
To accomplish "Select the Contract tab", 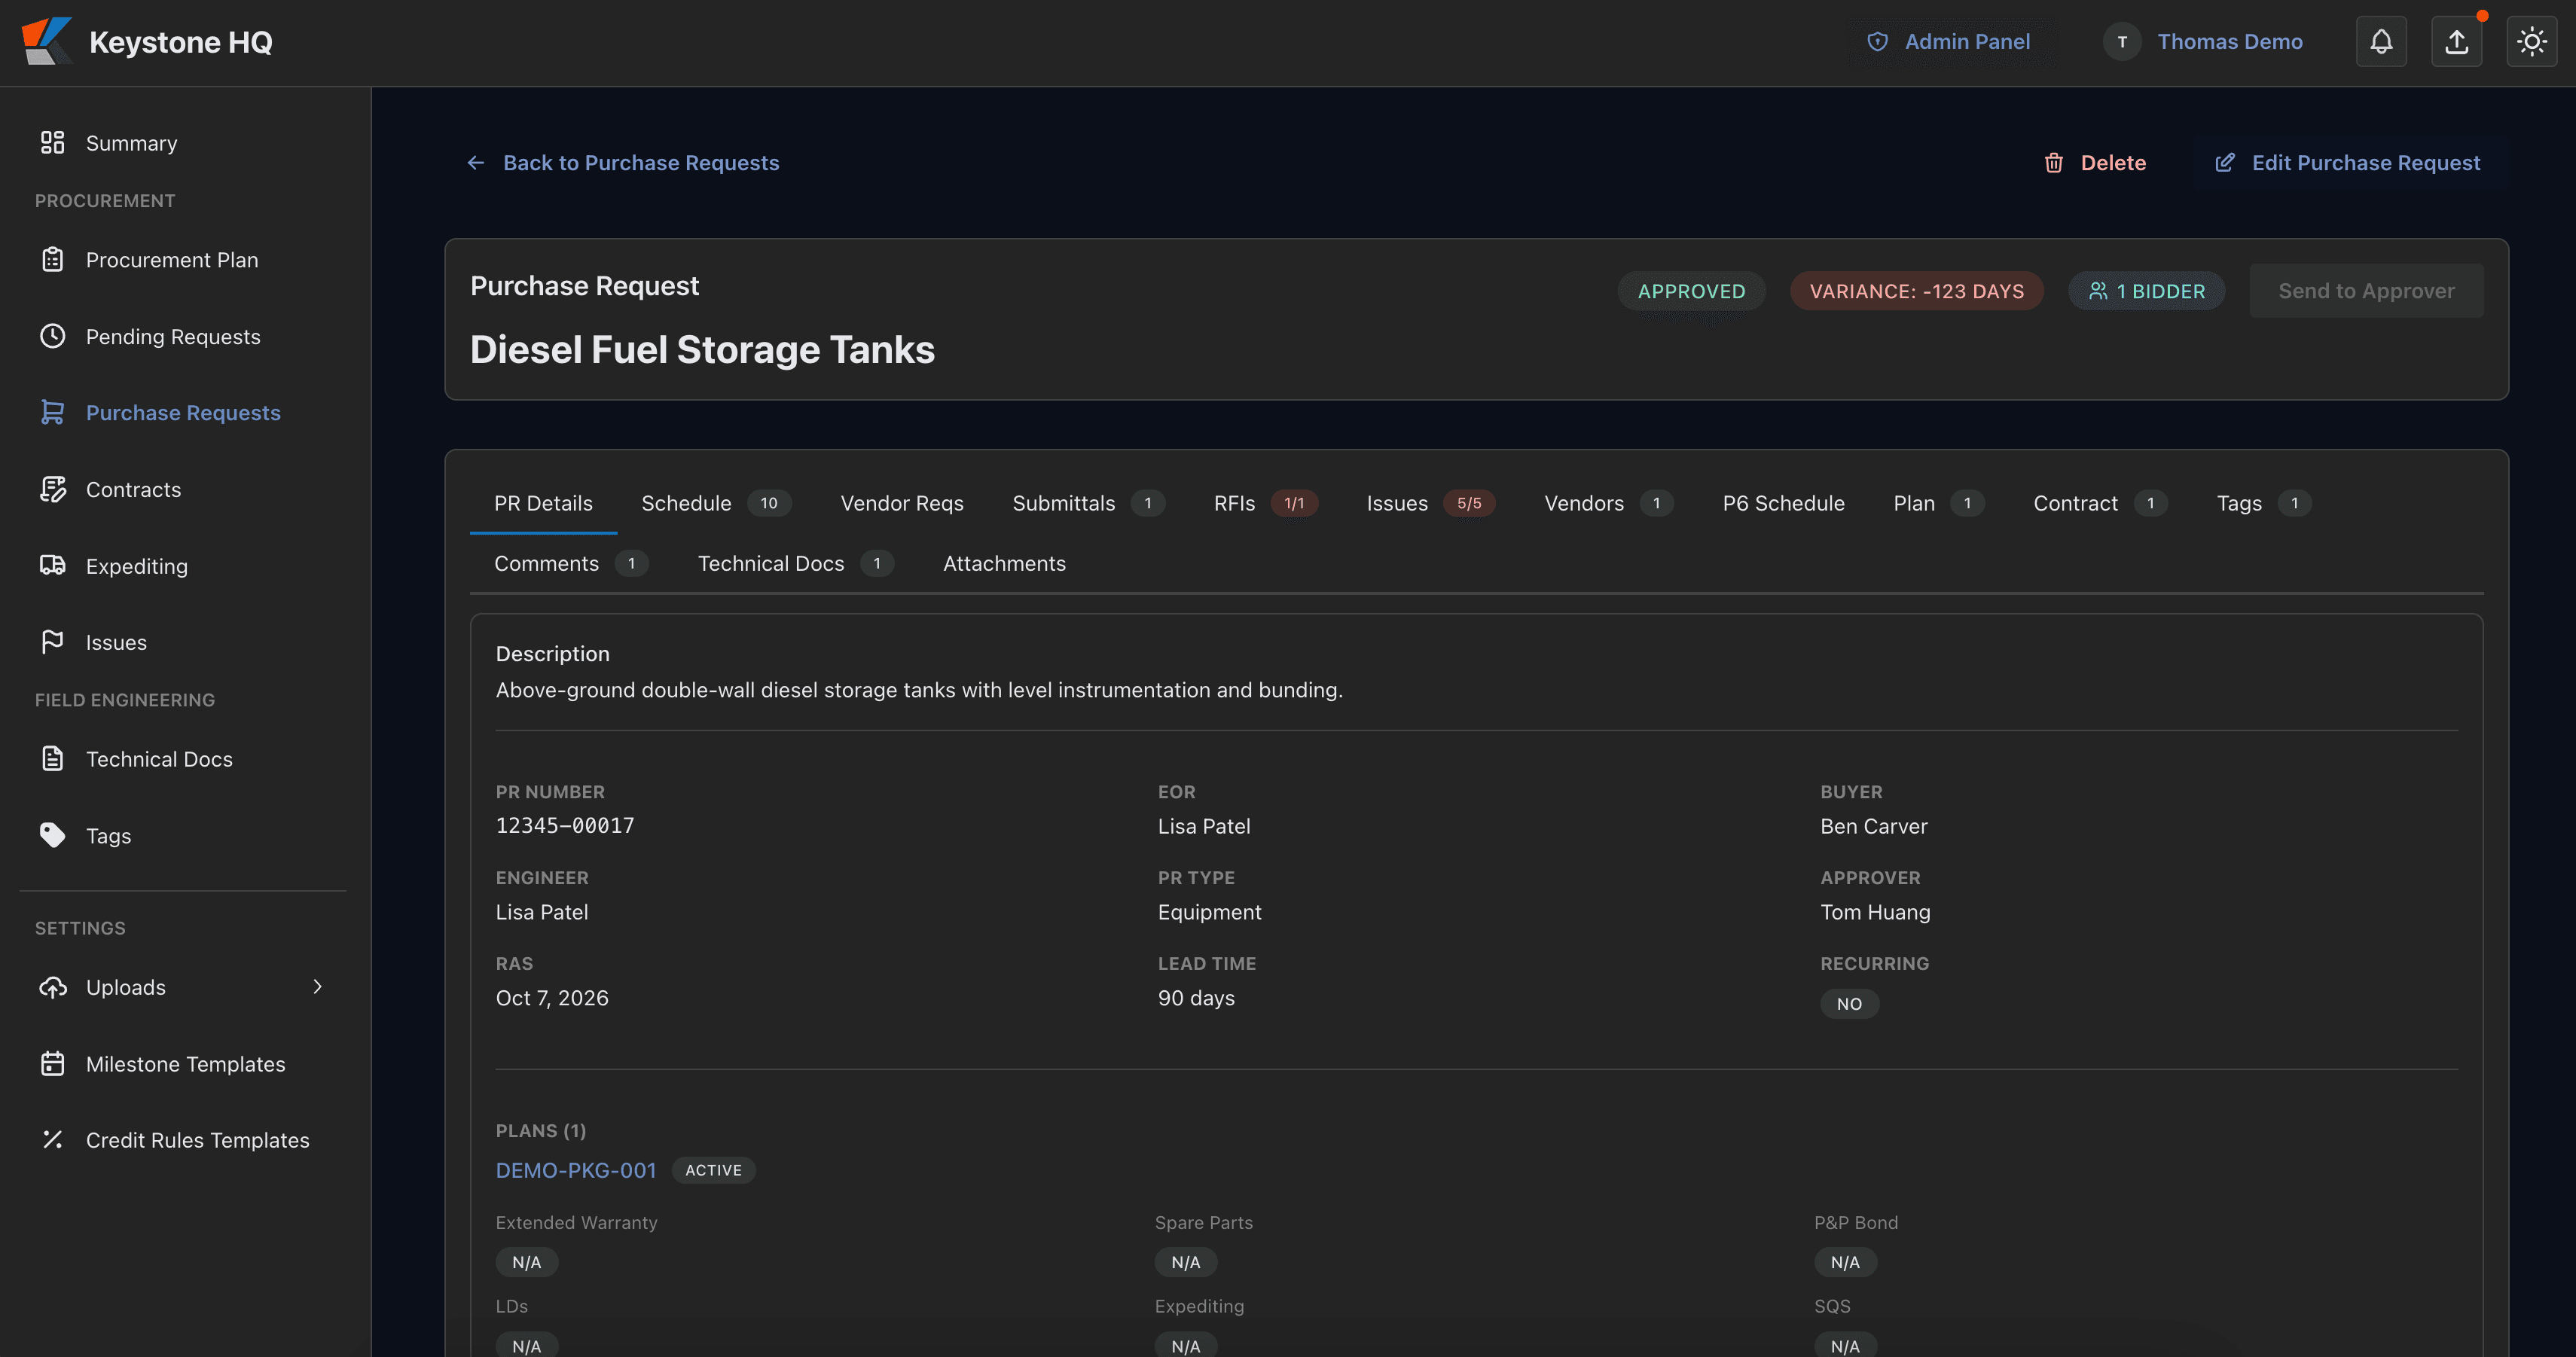I will tap(2100, 503).
